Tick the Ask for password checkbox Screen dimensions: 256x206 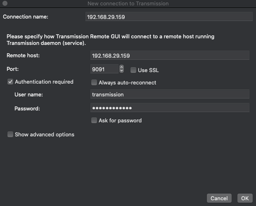[94, 120]
